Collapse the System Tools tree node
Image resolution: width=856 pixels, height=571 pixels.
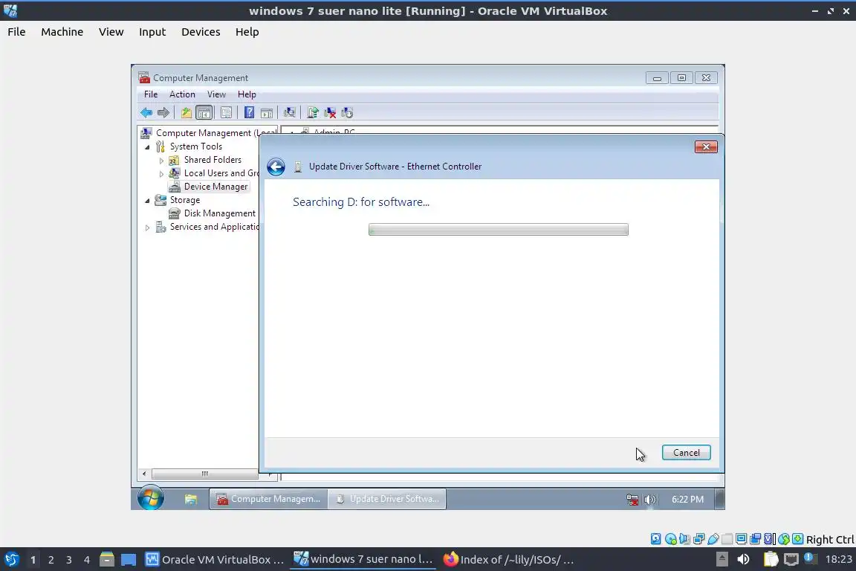147,147
